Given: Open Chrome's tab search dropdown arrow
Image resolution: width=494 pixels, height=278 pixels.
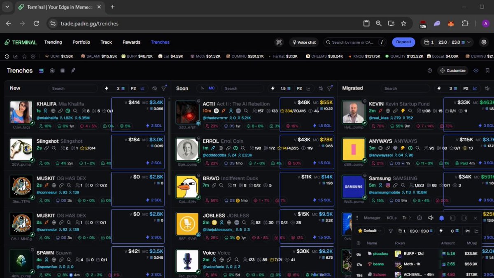Looking at the screenshot, I should click(7, 7).
